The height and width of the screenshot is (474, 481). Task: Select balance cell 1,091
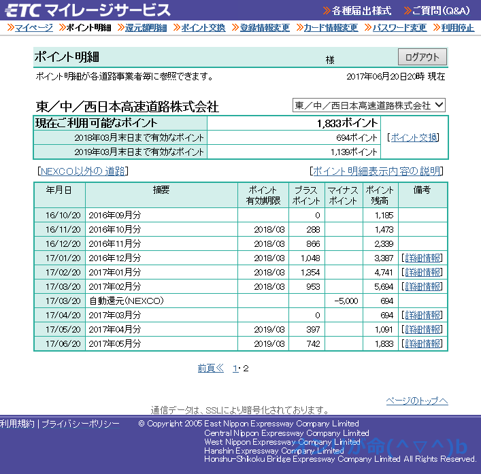point(381,330)
